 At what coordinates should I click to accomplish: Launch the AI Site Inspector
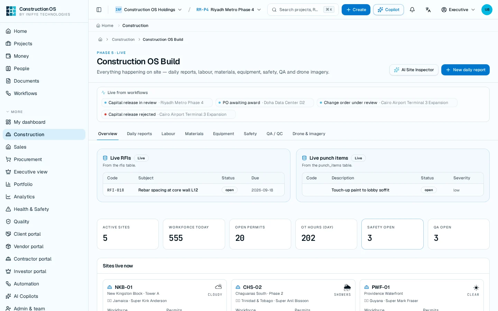tap(414, 70)
